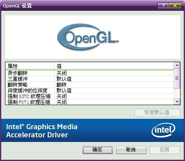Click the list scrollbar thumb

[177, 78]
